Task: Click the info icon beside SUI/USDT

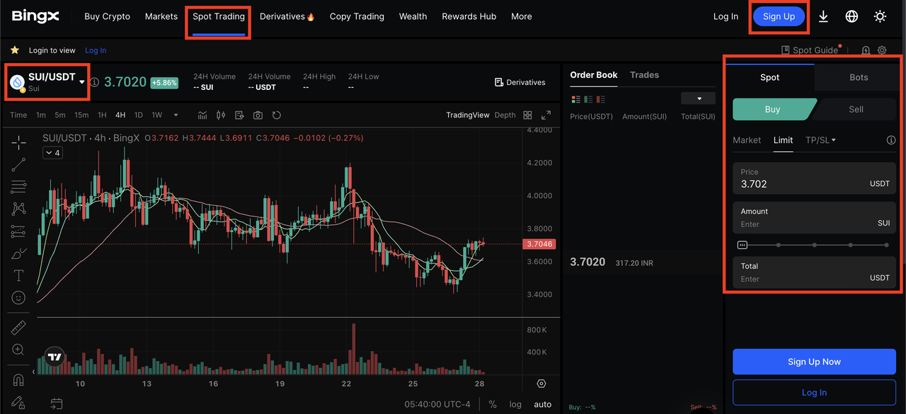Action: (94, 82)
